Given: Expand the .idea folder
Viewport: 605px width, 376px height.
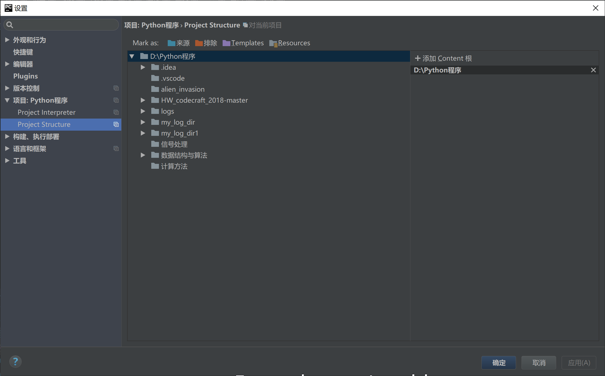Looking at the screenshot, I should [x=143, y=67].
